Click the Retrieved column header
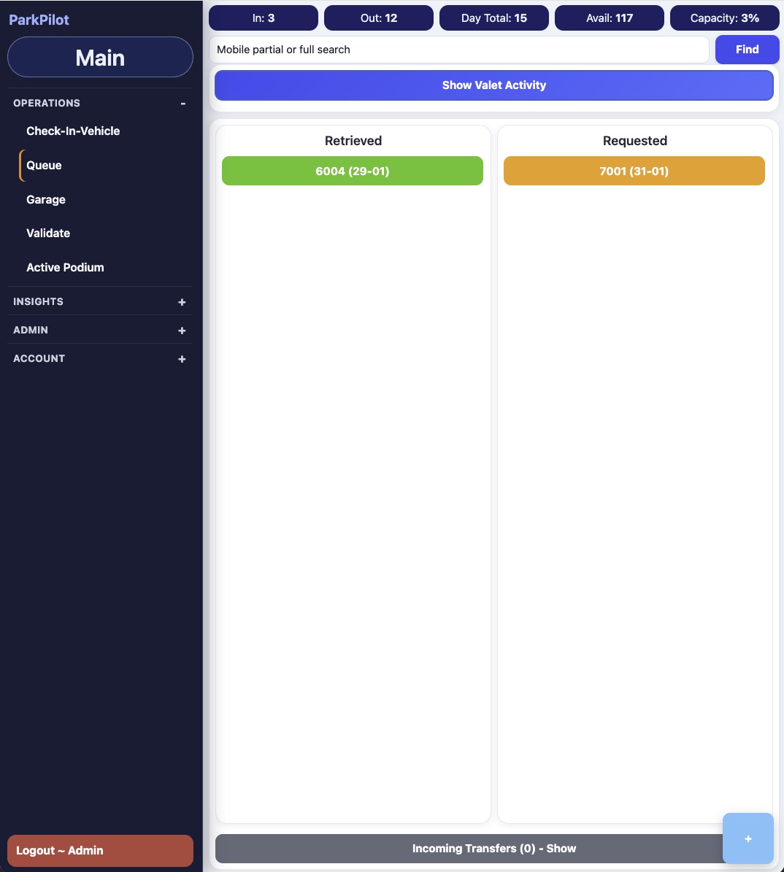This screenshot has height=872, width=784. 353,141
